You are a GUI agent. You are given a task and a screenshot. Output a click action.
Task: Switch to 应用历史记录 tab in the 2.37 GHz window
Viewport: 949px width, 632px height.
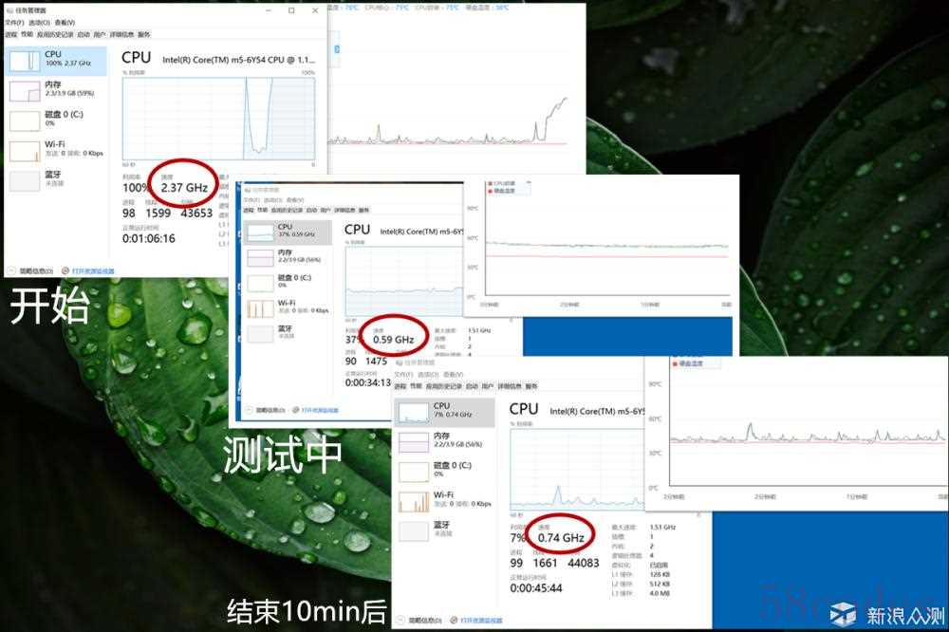pyautogui.click(x=55, y=34)
